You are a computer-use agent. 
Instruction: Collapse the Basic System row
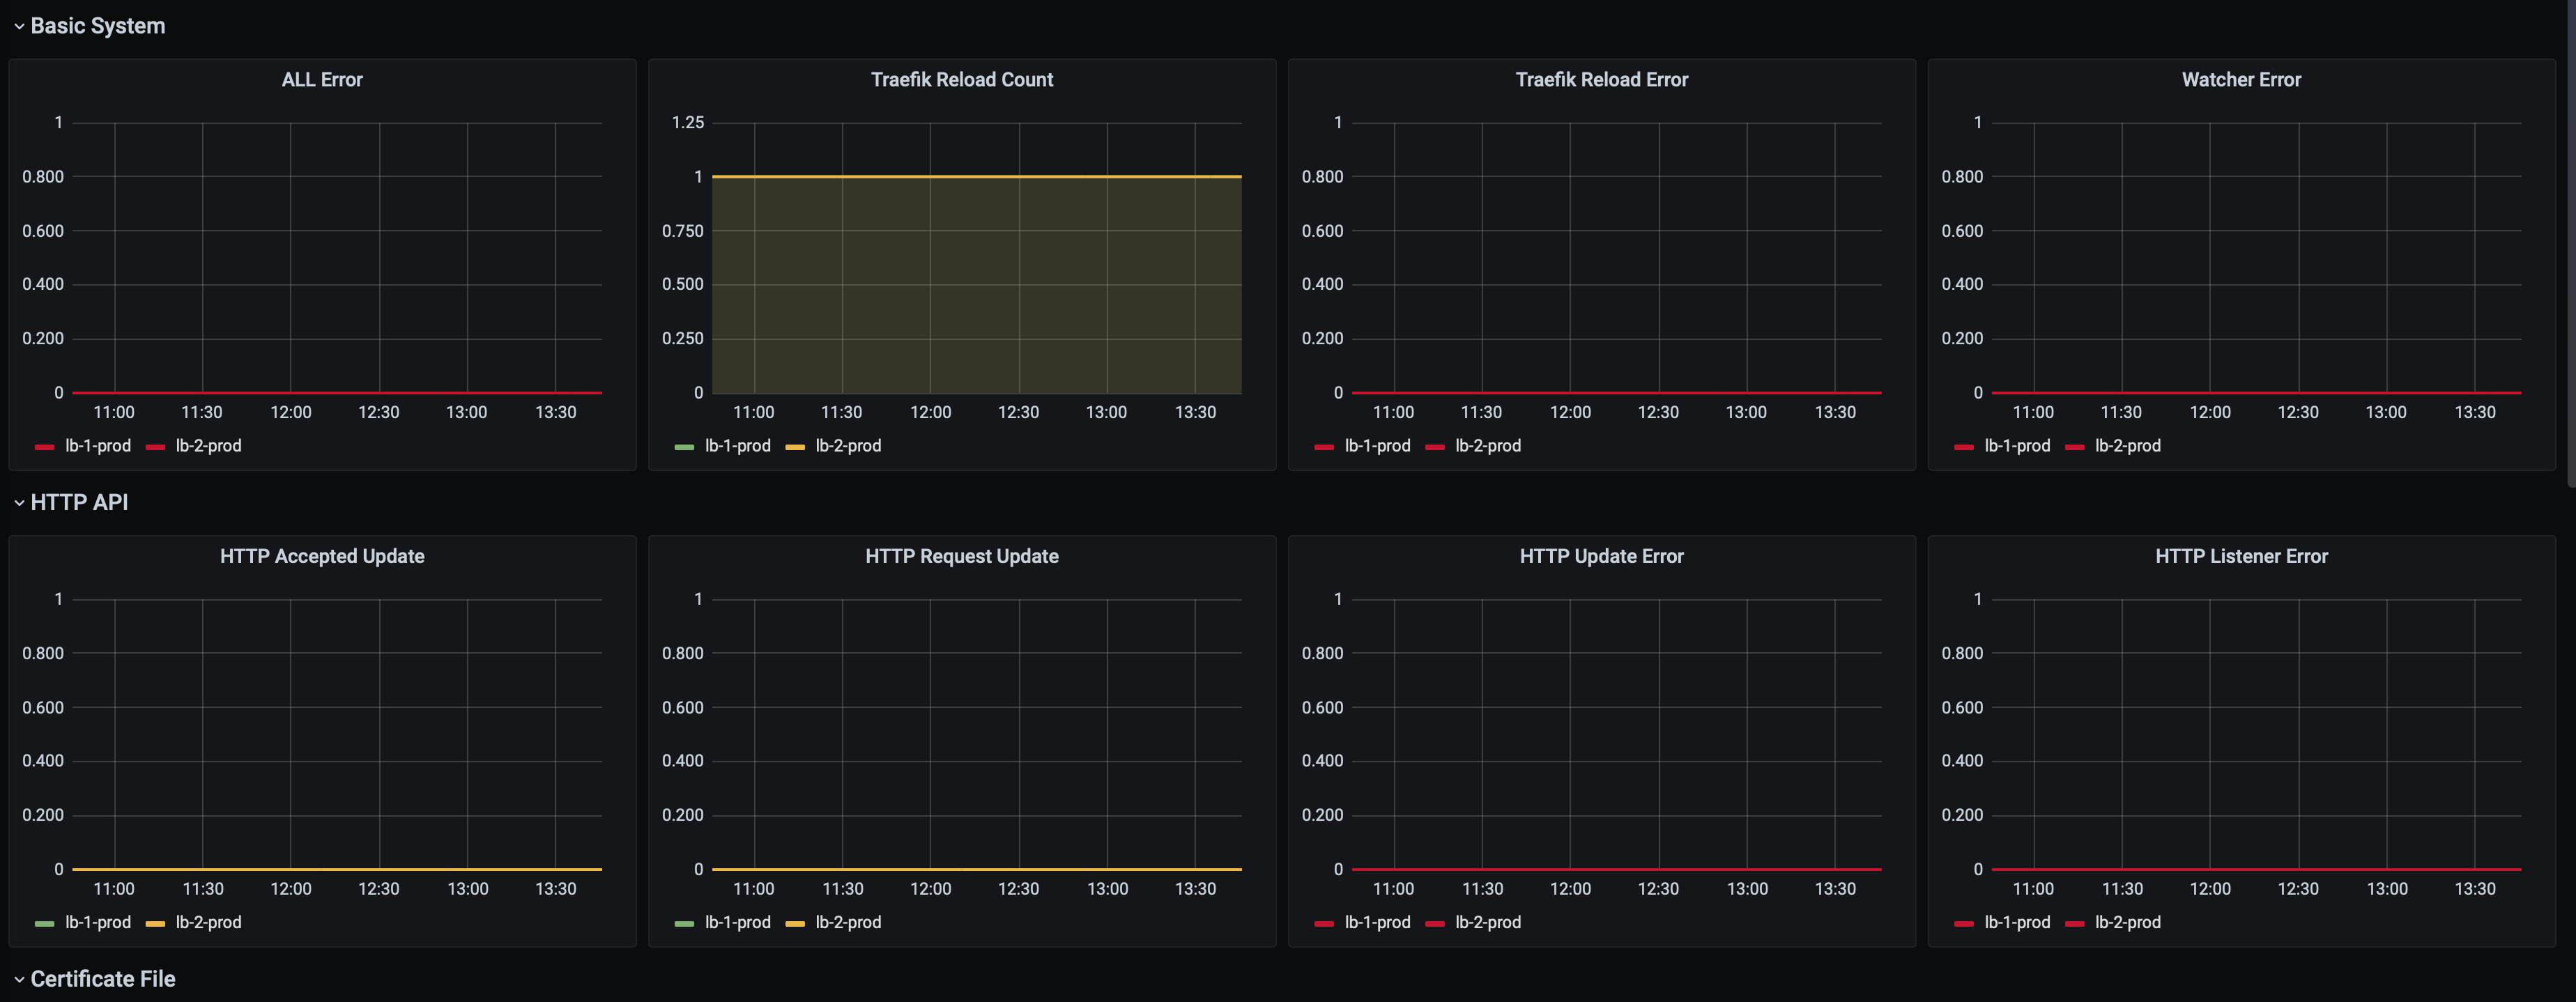click(97, 26)
